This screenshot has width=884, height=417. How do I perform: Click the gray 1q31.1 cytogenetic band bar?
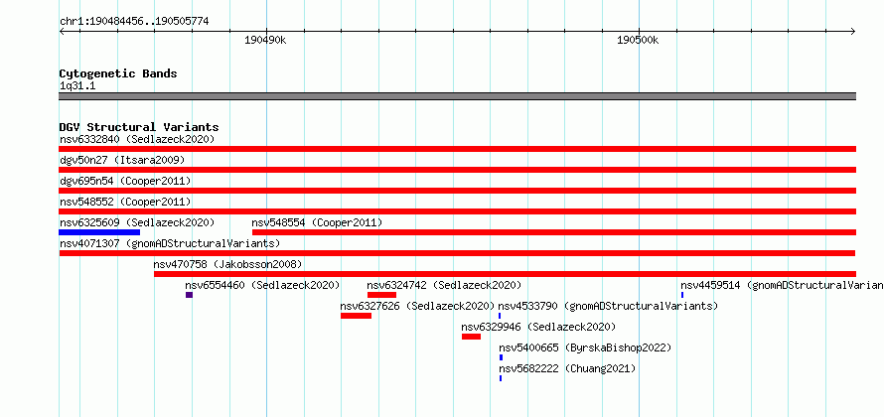(457, 96)
